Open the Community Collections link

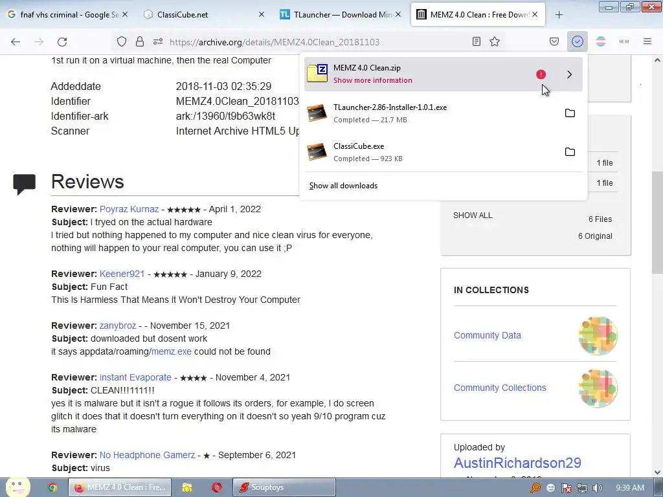tap(500, 388)
